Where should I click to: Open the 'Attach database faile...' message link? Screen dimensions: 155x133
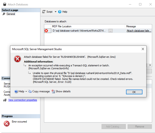[139, 31]
